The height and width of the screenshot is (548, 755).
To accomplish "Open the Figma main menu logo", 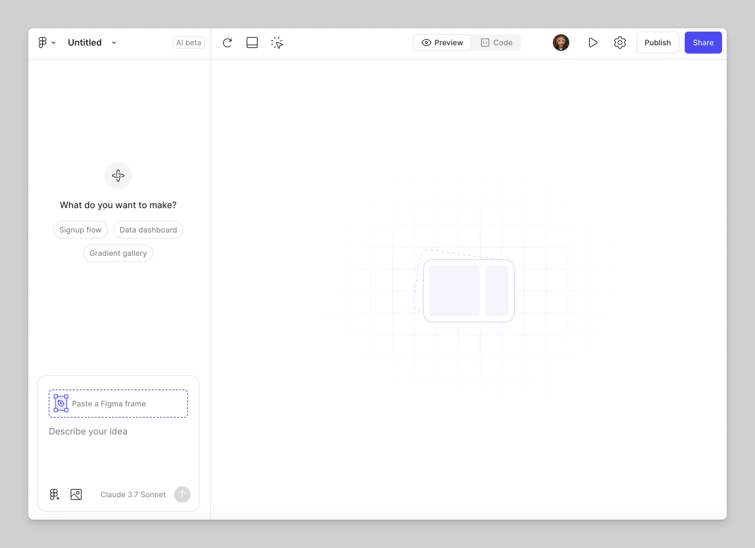I will pos(42,43).
